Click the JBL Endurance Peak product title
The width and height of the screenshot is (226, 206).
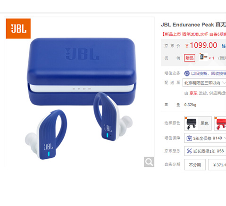193,25
